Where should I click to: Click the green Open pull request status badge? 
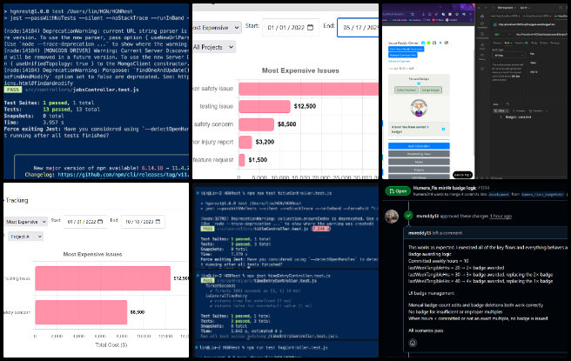coord(398,191)
